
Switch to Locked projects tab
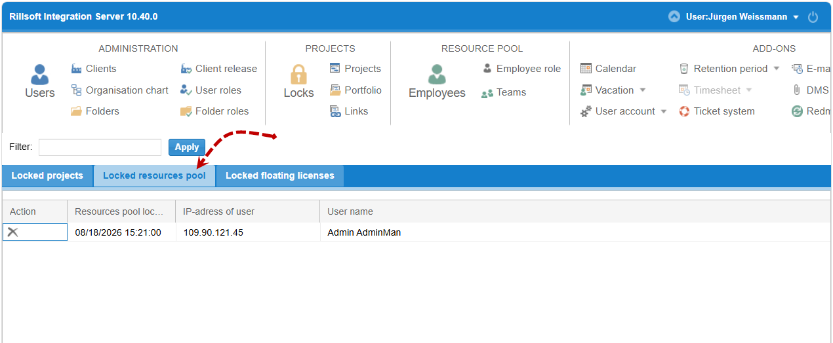pyautogui.click(x=47, y=176)
